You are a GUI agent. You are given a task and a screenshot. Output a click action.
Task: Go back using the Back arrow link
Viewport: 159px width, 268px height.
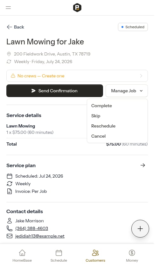(x=15, y=27)
